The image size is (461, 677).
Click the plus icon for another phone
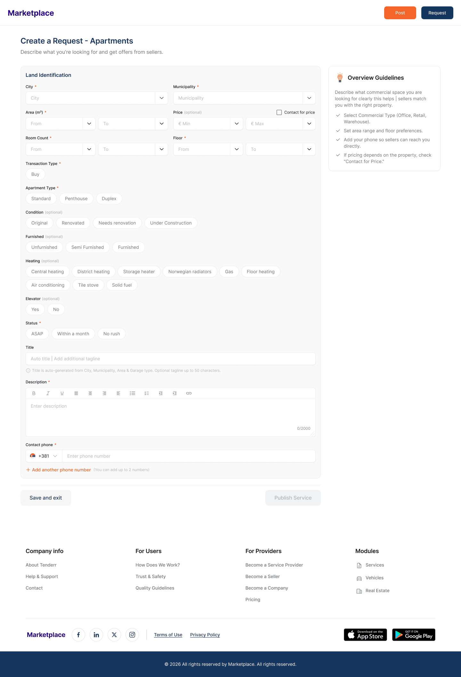pos(28,470)
